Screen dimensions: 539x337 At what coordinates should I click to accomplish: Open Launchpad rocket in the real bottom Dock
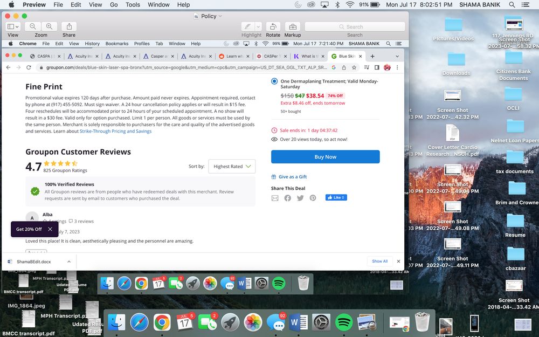point(230,322)
